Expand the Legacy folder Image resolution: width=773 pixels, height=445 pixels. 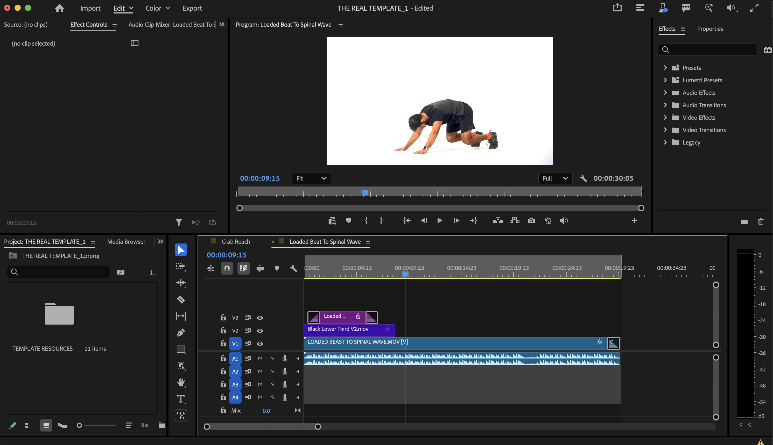[x=665, y=142]
